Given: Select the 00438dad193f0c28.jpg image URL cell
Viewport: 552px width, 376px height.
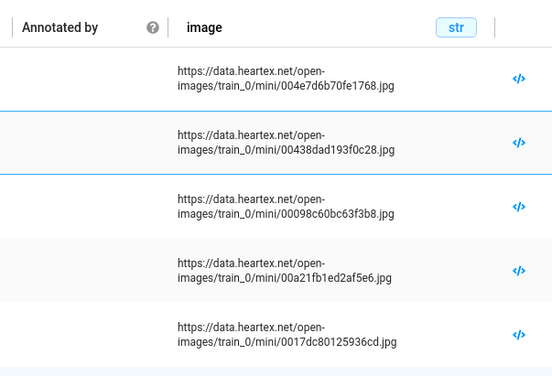Looking at the screenshot, I should pyautogui.click(x=286, y=143).
